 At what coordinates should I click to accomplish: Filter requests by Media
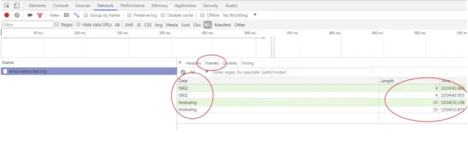coord(172,25)
